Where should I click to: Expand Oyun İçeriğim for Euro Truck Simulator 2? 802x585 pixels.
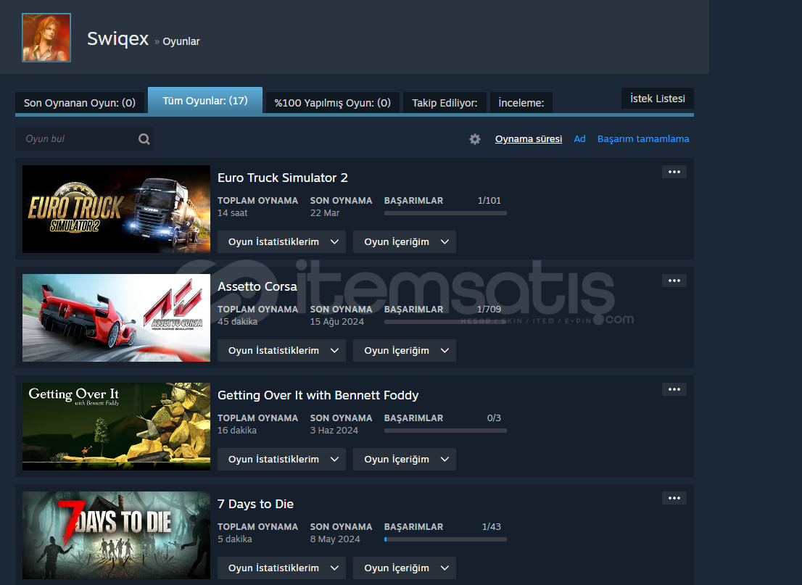pyautogui.click(x=404, y=242)
